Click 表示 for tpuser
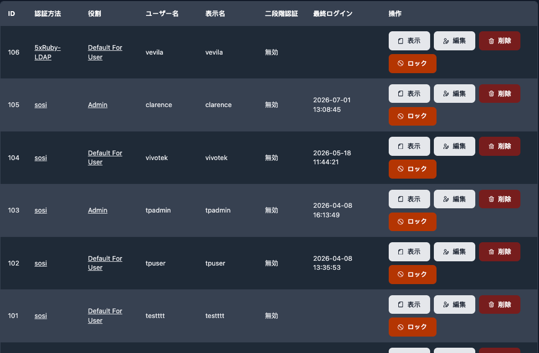Screen dimensions: 539x353 (x=409, y=252)
